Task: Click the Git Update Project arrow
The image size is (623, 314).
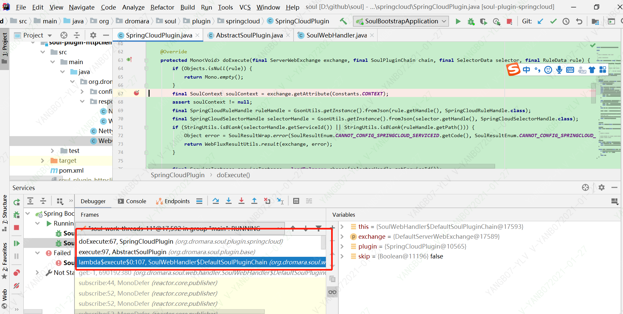Action: tap(540, 21)
